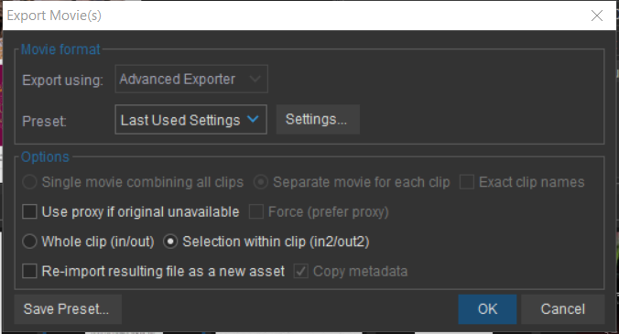
Task: Choose Single movie combining all clips
Action: [29, 182]
